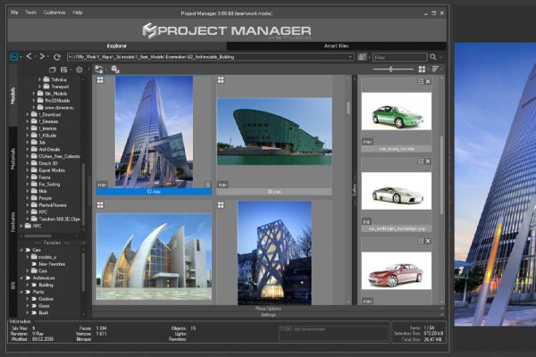The height and width of the screenshot is (357, 536).
Task: Switch to the Explorer tab
Action: pyautogui.click(x=116, y=46)
